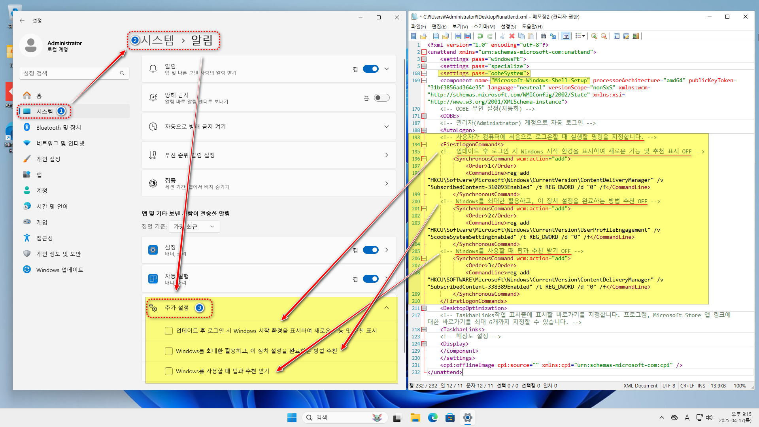The width and height of the screenshot is (759, 427).
Task: Expand 자동으로 방해 금지 켜기 section
Action: point(386,127)
